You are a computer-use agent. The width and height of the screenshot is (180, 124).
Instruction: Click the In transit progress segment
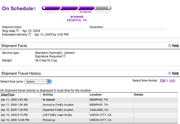coord(85,8)
